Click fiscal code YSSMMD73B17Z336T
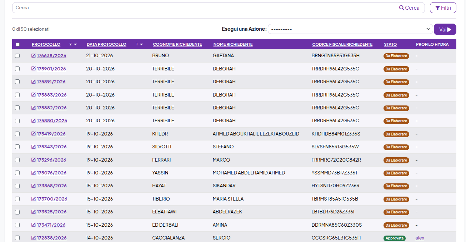Viewport: 466px width, 242px height. 335,173
